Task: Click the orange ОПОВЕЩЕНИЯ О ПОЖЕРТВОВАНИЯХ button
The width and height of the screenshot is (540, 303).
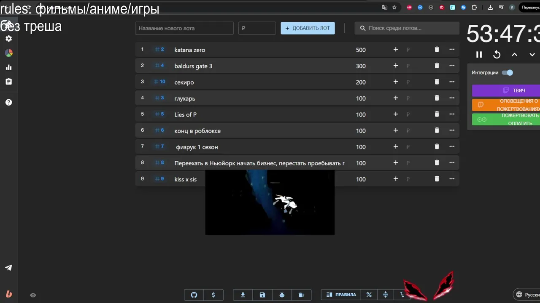Action: (x=506, y=105)
